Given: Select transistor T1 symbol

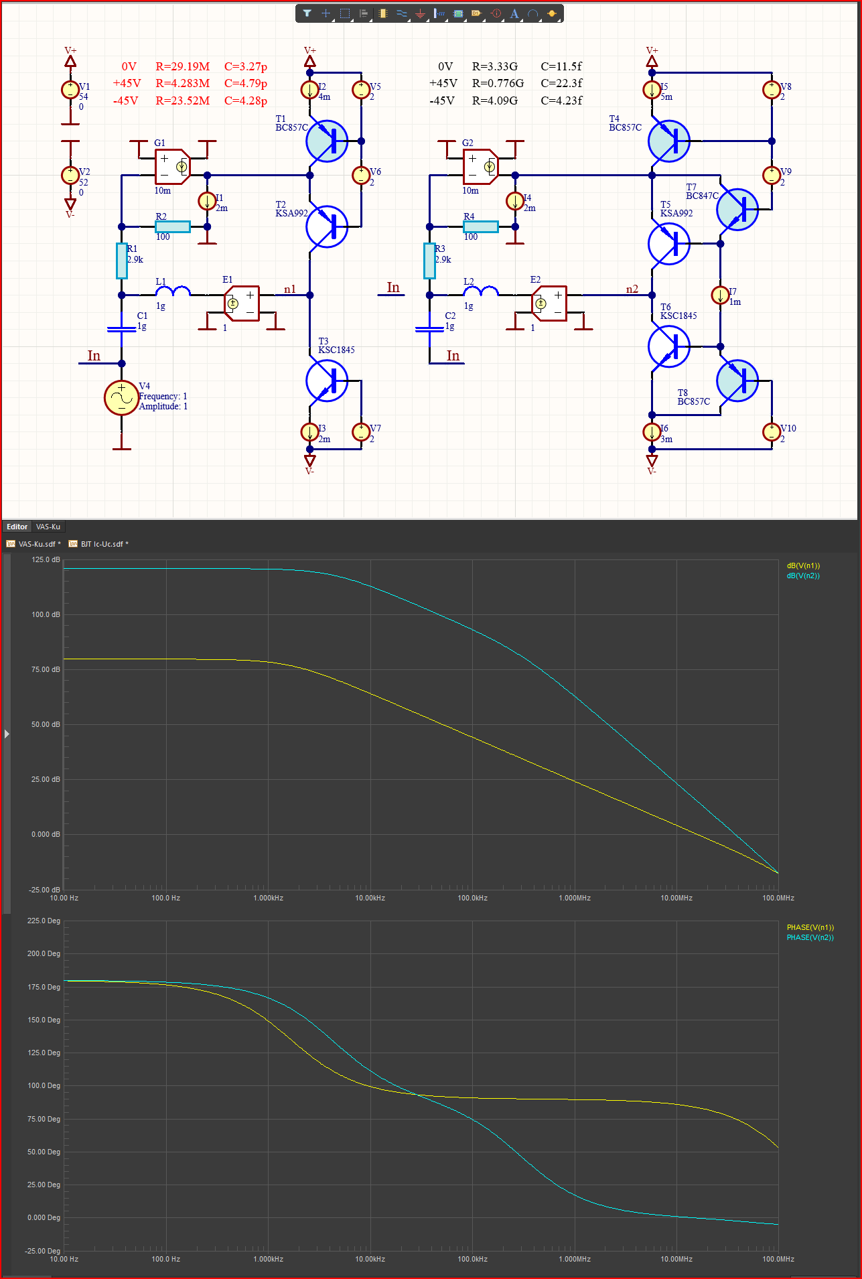Looking at the screenshot, I should (x=327, y=141).
